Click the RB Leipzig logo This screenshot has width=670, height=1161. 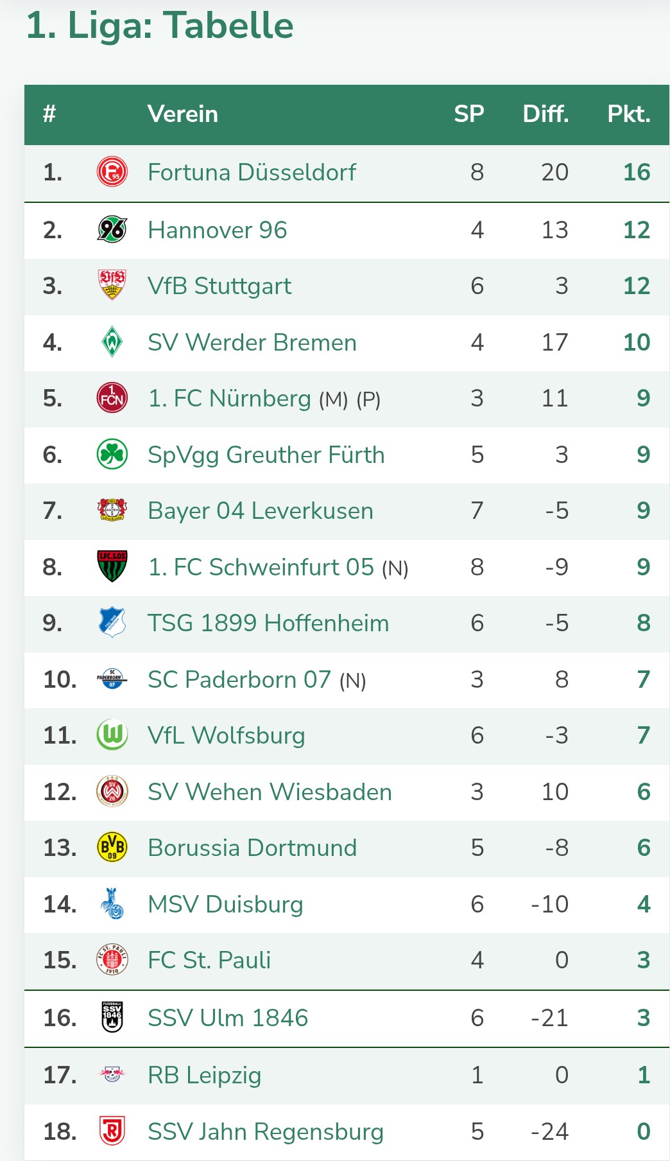(x=112, y=1074)
